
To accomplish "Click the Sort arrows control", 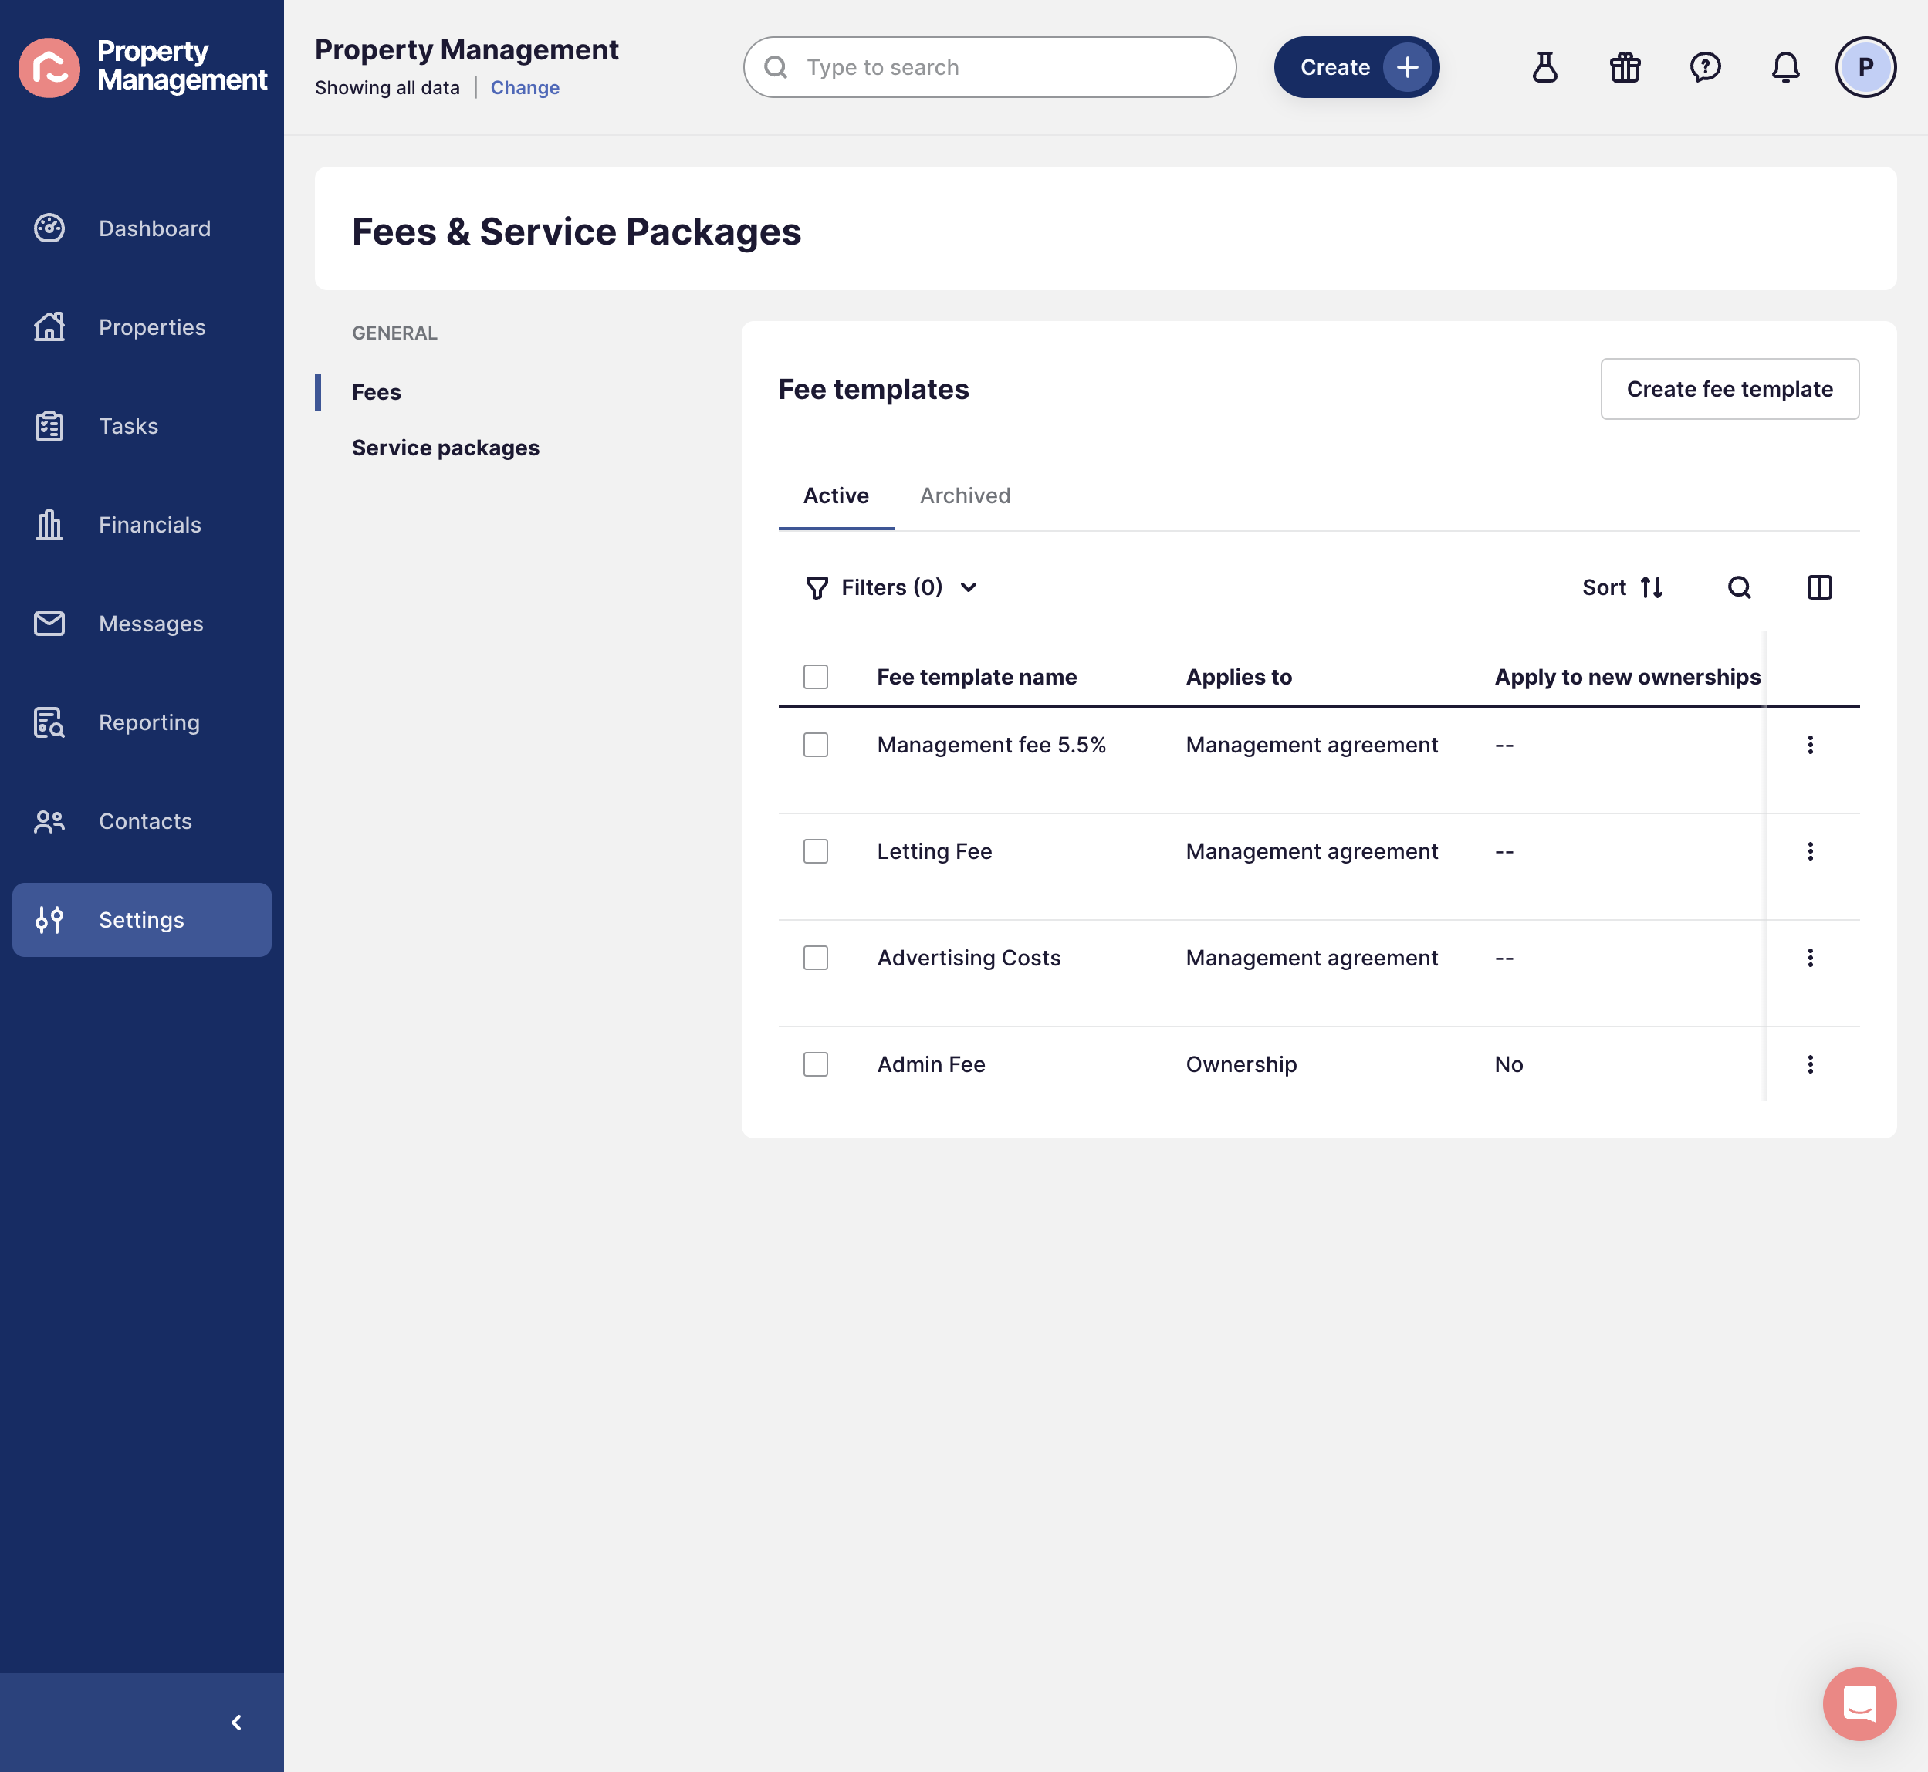I will point(1622,588).
